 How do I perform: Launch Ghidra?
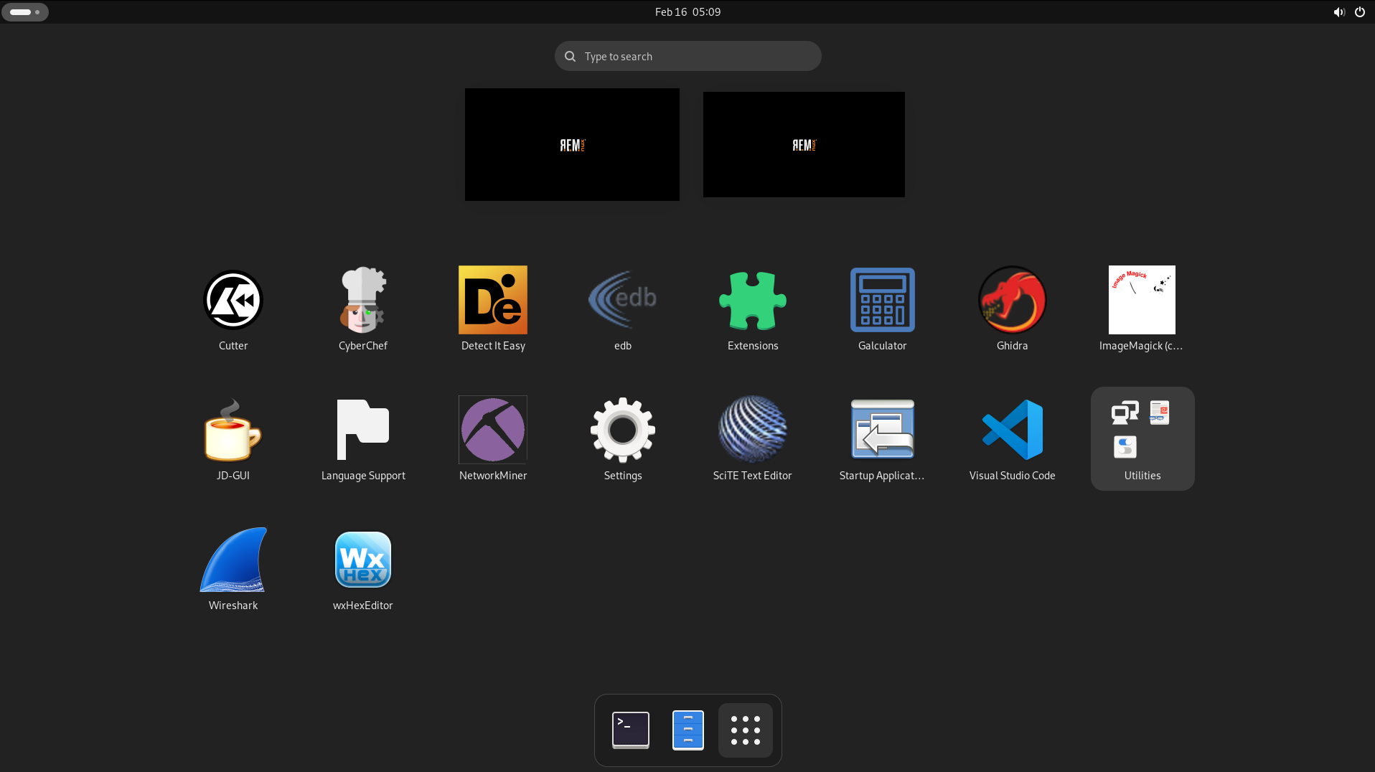coord(1012,301)
